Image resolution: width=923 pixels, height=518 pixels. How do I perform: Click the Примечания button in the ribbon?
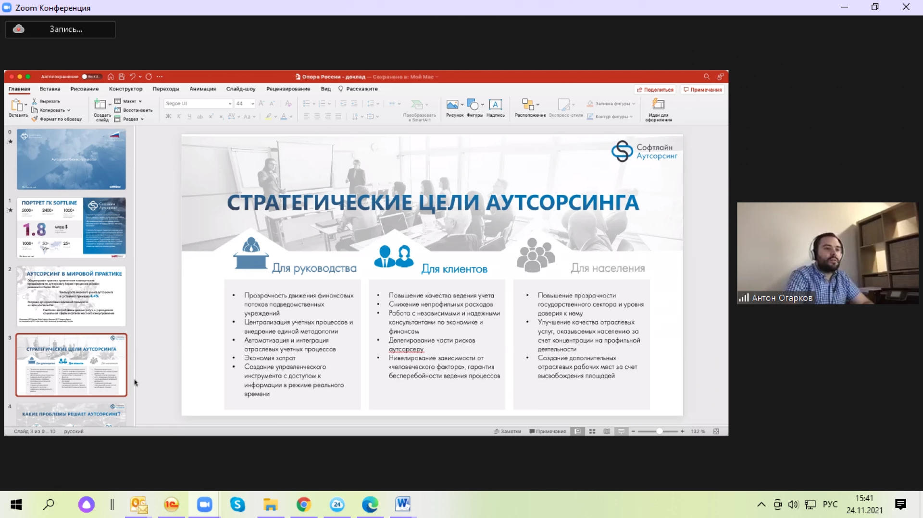703,90
